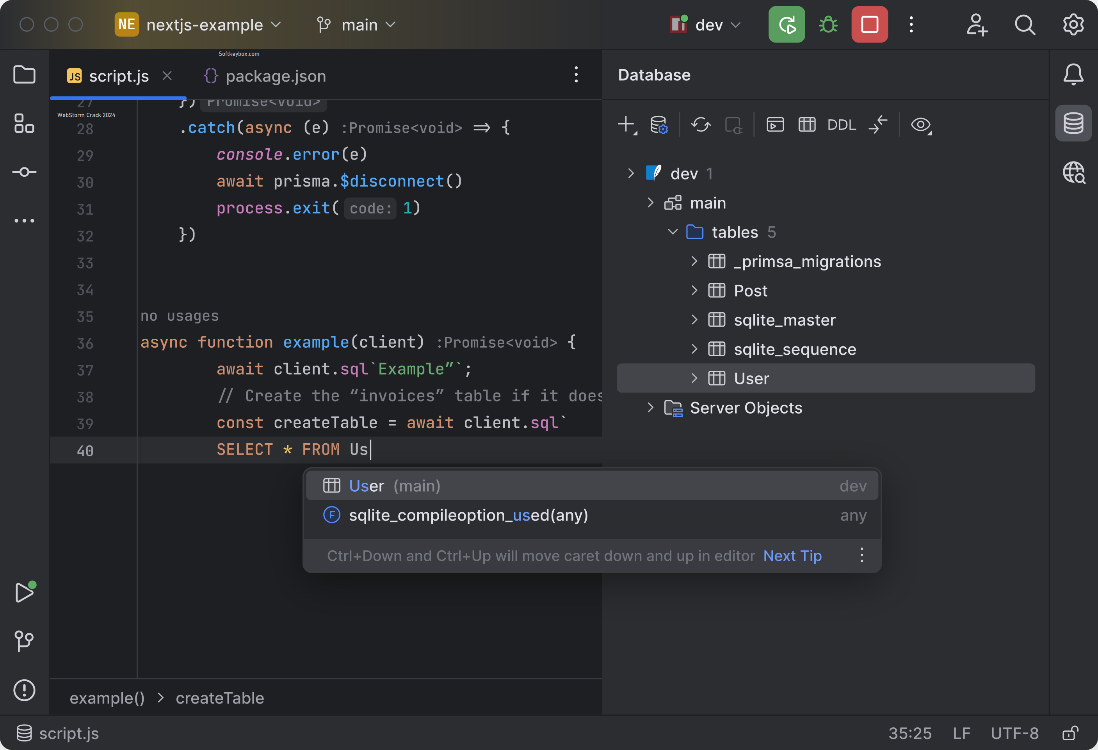
Task: Open the Data Source Properties icon
Action: coord(658,125)
